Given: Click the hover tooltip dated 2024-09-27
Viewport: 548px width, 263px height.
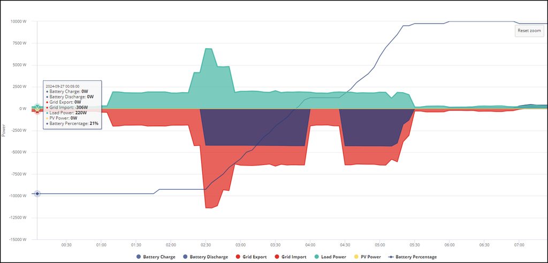Looking at the screenshot, I should point(72,106).
